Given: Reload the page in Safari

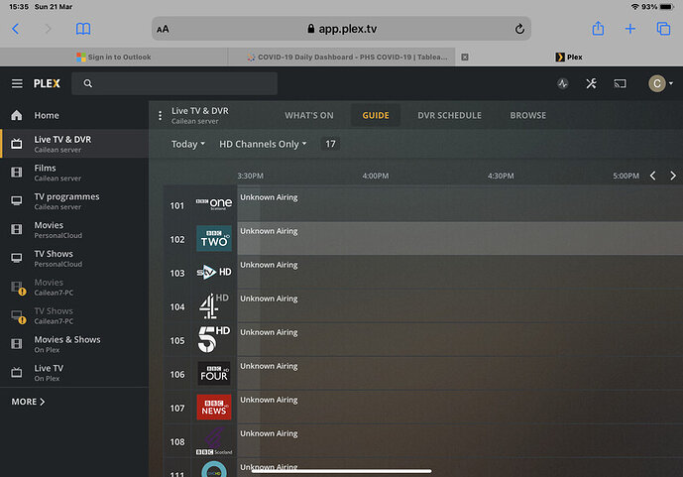Looking at the screenshot, I should (x=519, y=29).
